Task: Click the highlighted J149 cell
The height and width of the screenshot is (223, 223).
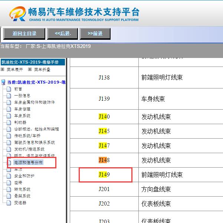Action: pos(104,175)
